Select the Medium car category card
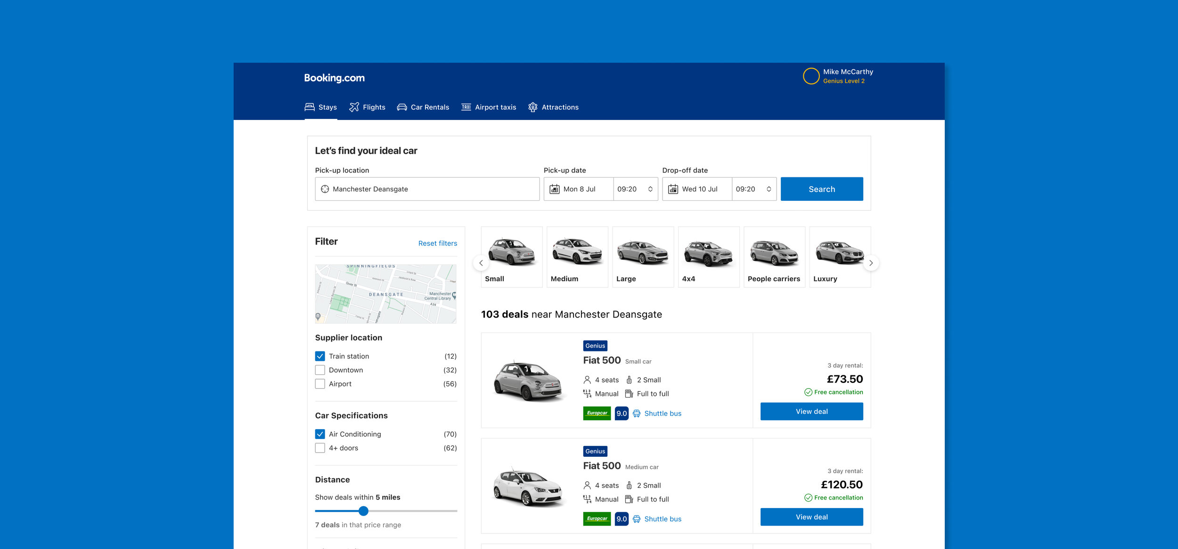Viewport: 1178px width, 549px height. pyautogui.click(x=577, y=257)
